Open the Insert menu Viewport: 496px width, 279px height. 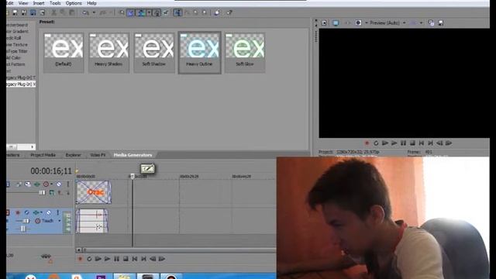(x=39, y=3)
